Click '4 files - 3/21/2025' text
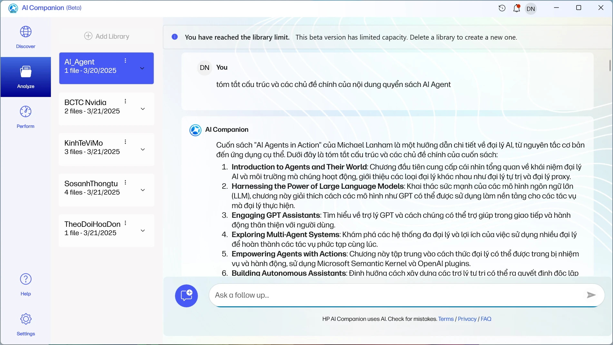The height and width of the screenshot is (345, 613). pyautogui.click(x=92, y=192)
